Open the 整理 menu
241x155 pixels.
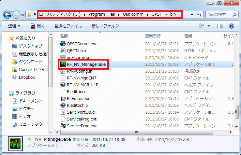[x=14, y=26]
